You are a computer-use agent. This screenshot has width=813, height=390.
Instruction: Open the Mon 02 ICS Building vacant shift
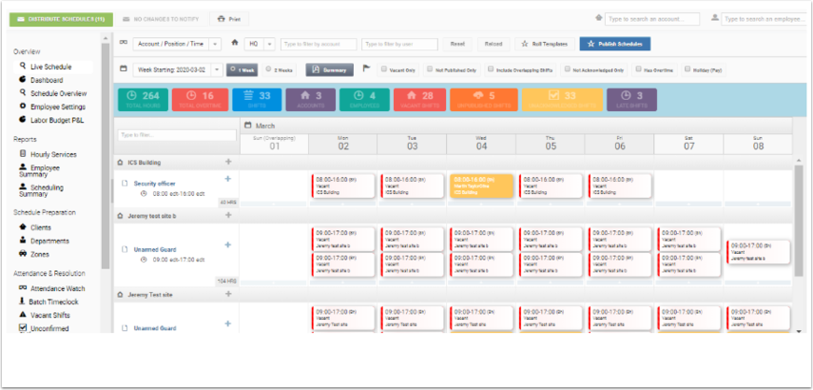[x=342, y=185]
